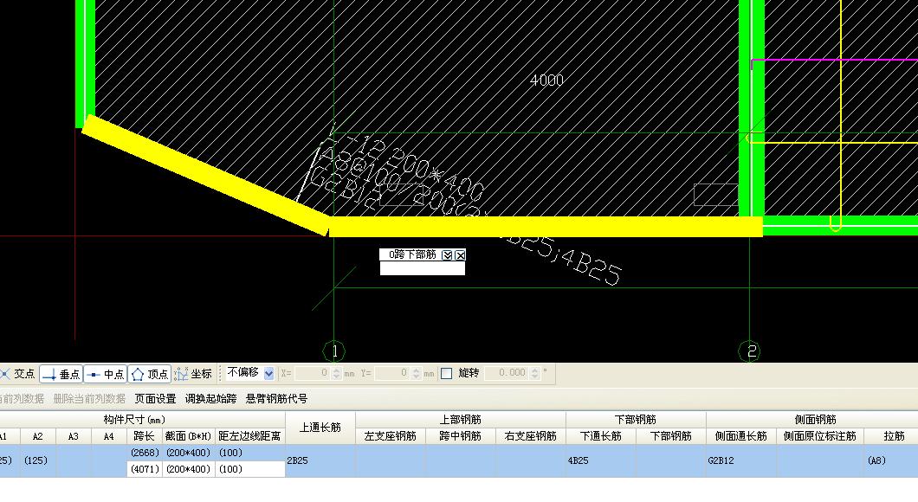Adjust the Y offset spinner arrows
This screenshot has width=918, height=502.
point(417,373)
